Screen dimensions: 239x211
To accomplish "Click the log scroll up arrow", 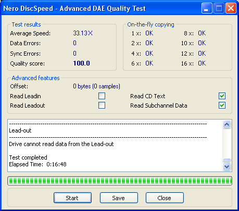I will tap(227, 124).
